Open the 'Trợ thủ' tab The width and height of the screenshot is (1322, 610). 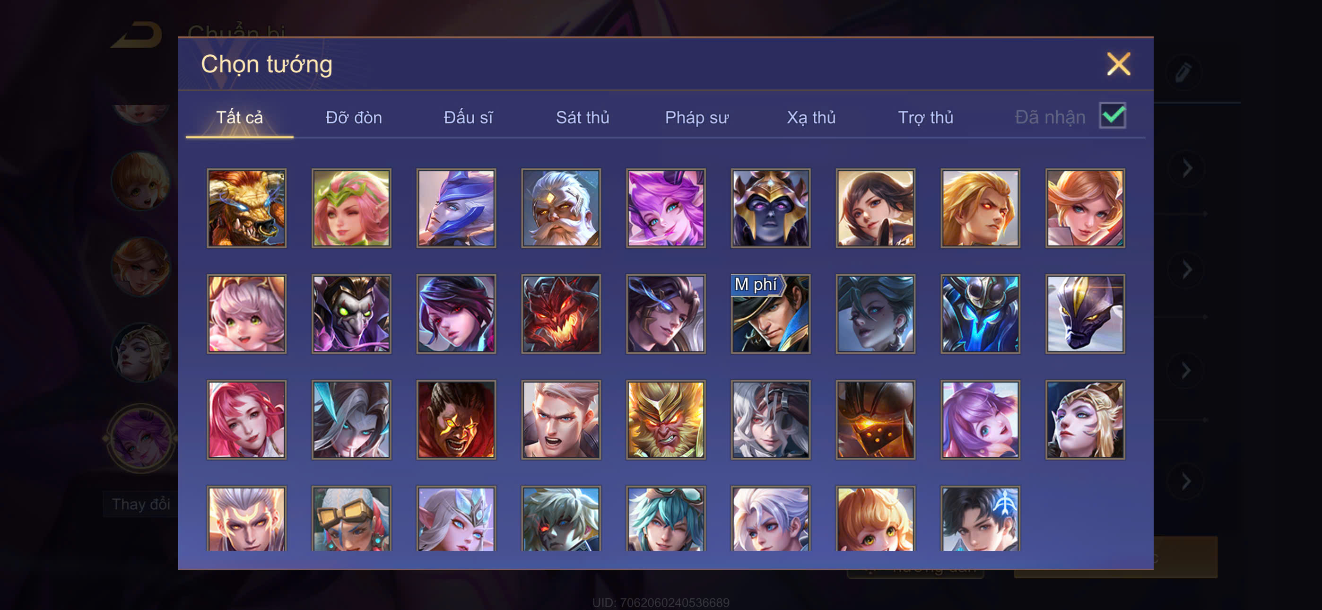pyautogui.click(x=925, y=118)
